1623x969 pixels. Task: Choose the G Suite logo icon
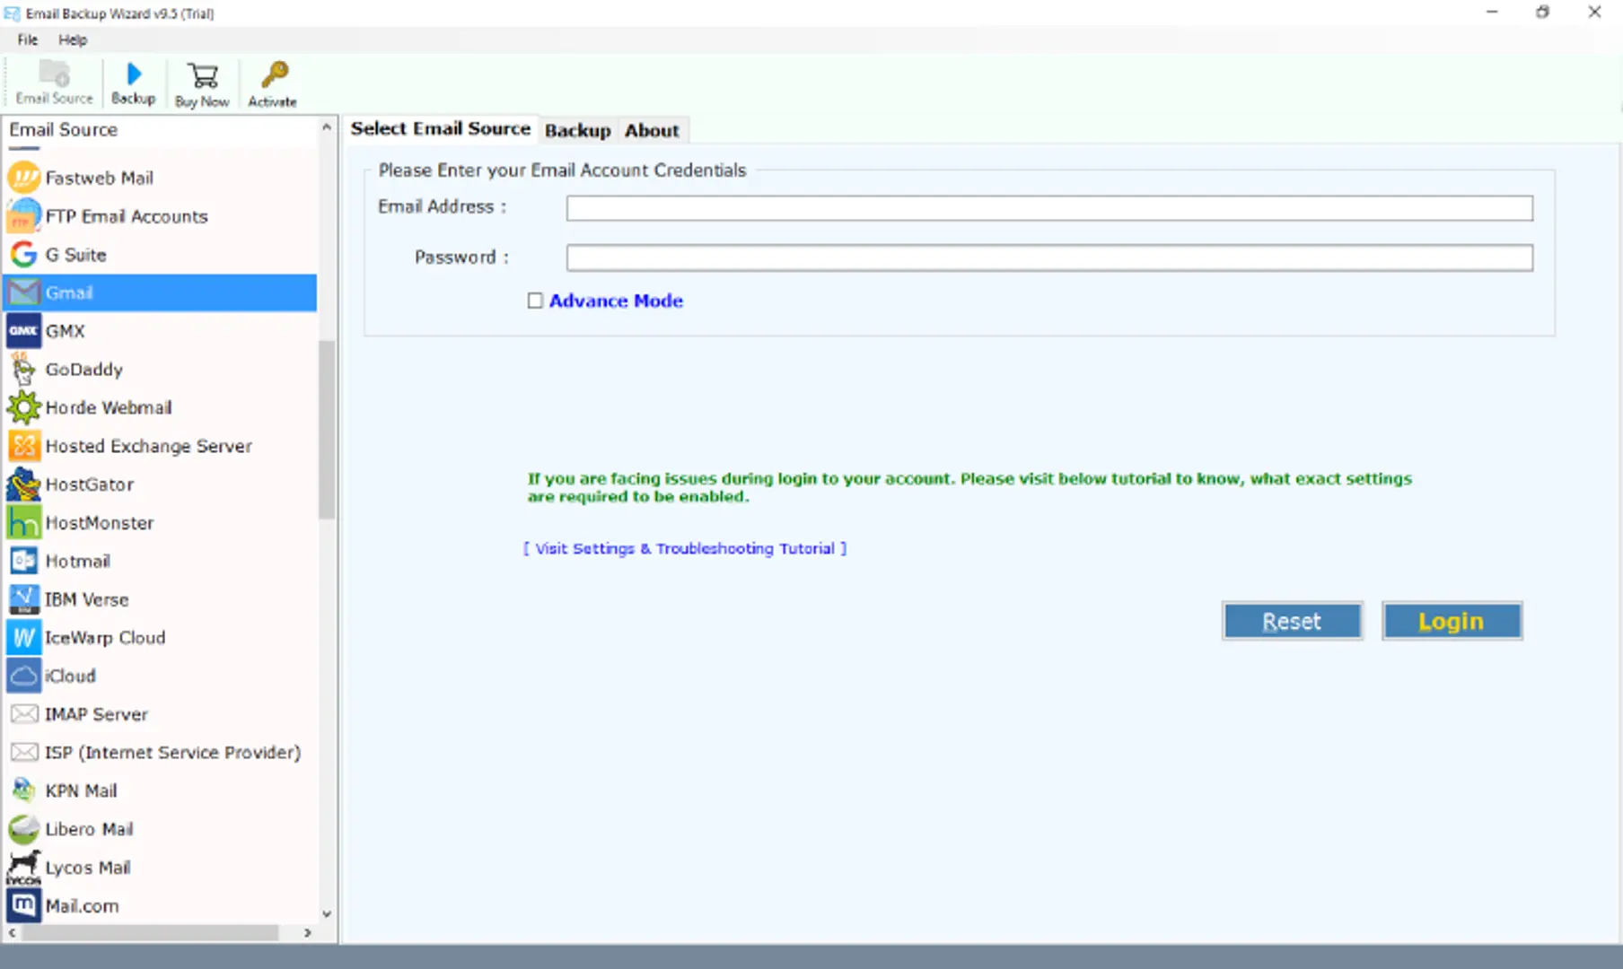[x=24, y=255]
